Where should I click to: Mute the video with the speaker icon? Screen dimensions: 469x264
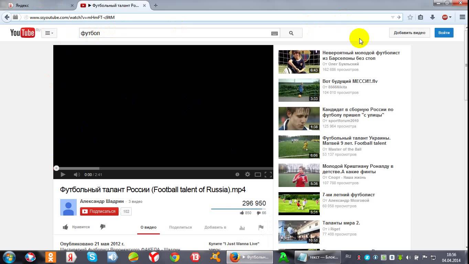pos(77,175)
